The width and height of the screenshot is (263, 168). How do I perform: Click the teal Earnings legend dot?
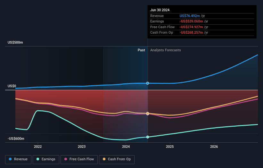[38, 159]
